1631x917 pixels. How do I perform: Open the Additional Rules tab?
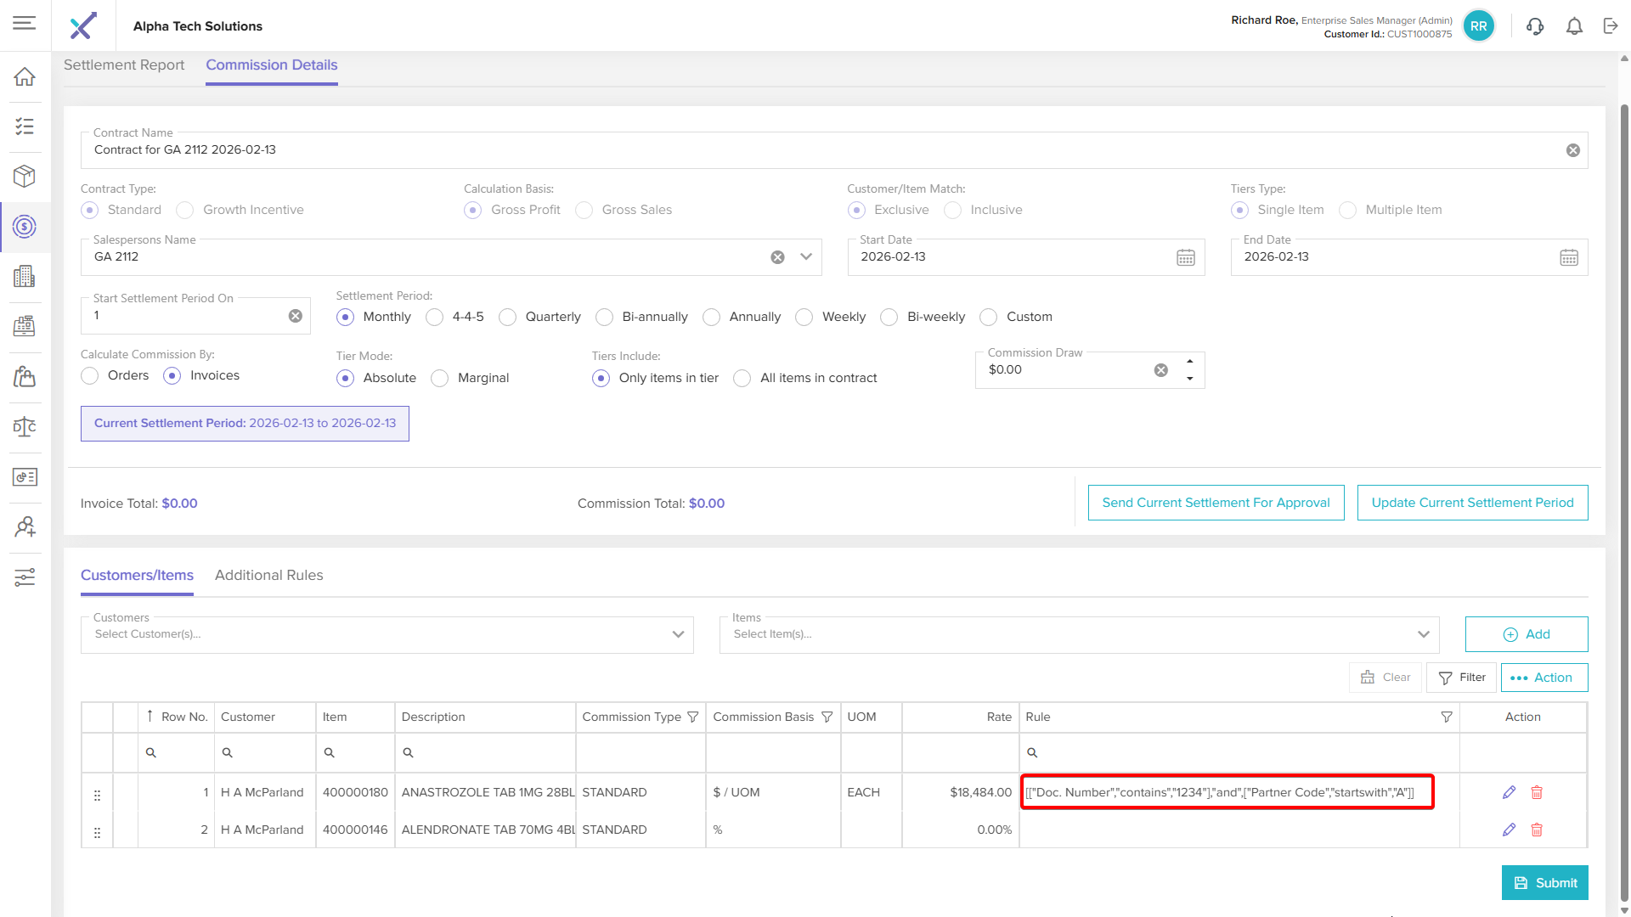pos(268,575)
